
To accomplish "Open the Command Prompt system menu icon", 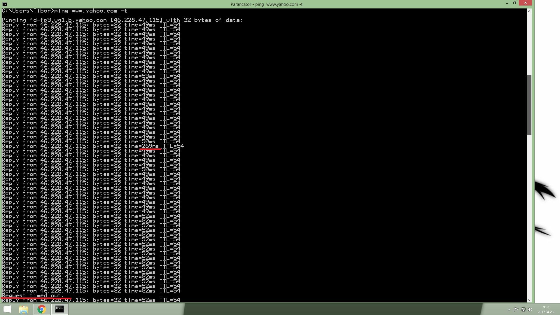I will (4, 4).
